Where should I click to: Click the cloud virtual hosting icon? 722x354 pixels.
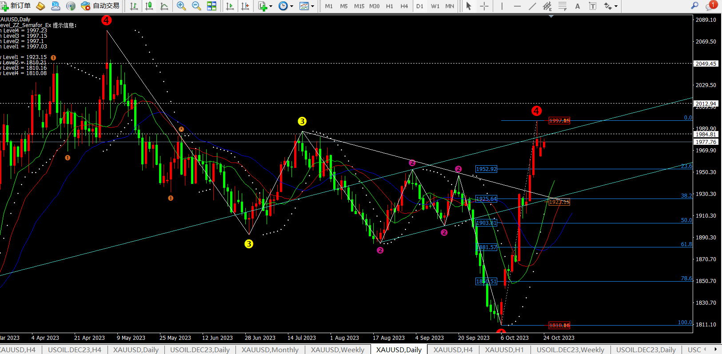coord(56,6)
